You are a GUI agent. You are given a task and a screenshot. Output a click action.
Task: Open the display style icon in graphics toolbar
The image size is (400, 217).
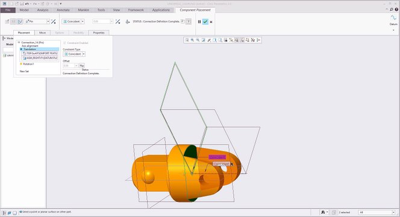[x=214, y=40]
